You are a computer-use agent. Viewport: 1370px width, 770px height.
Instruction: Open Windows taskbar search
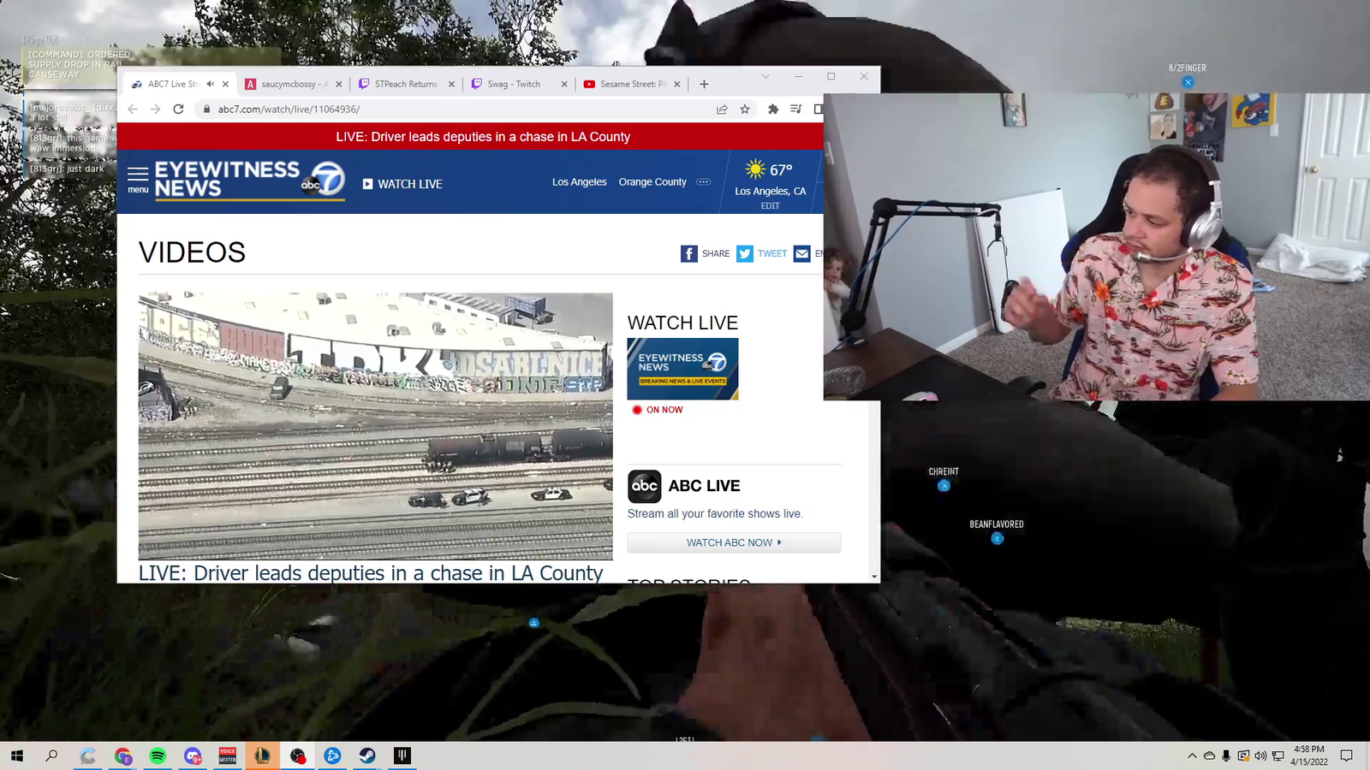[x=52, y=755]
